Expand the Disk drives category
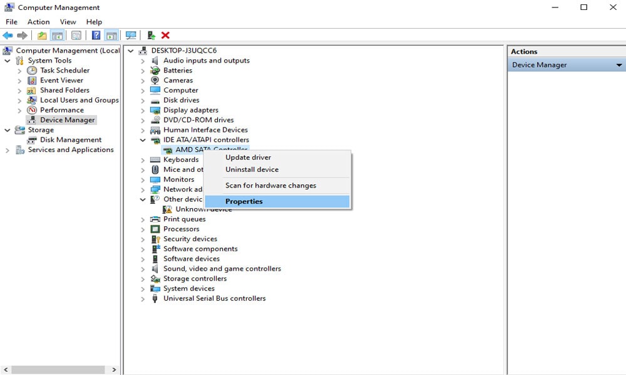This screenshot has height=375, width=626. click(143, 101)
